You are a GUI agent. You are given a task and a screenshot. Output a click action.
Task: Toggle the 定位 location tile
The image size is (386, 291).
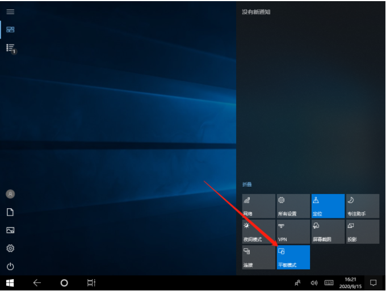click(328, 206)
